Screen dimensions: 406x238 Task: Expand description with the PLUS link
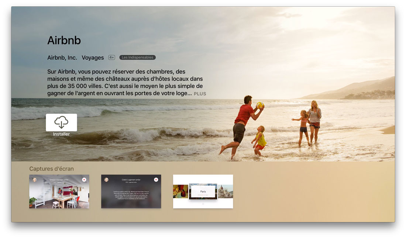click(200, 94)
